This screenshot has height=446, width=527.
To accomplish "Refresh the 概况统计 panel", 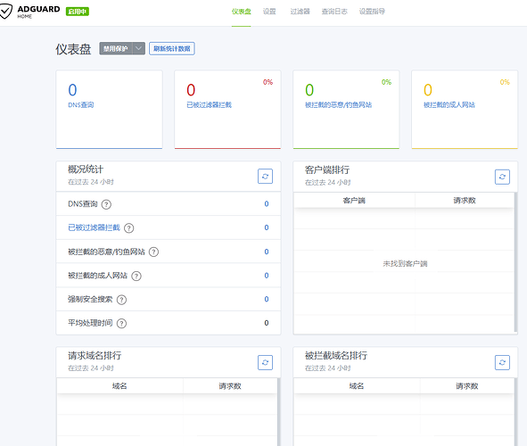I will pyautogui.click(x=265, y=177).
